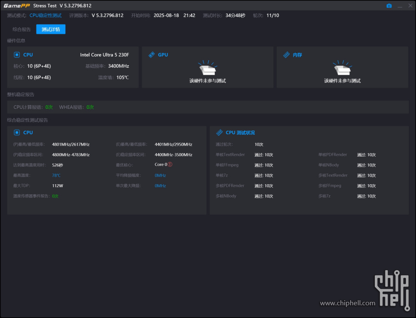
Task: Click the CPU chip icon in hardware info
Action: pos(17,55)
